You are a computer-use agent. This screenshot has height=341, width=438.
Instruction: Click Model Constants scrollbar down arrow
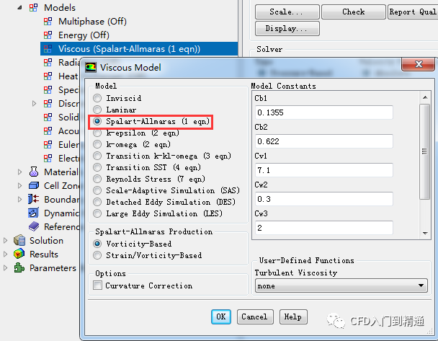(425, 233)
